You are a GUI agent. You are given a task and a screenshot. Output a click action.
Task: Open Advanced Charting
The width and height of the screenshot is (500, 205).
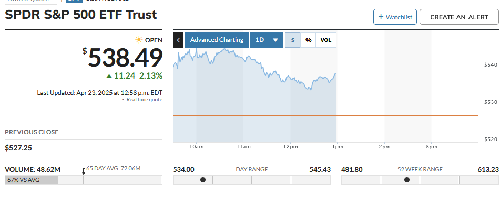click(x=217, y=40)
